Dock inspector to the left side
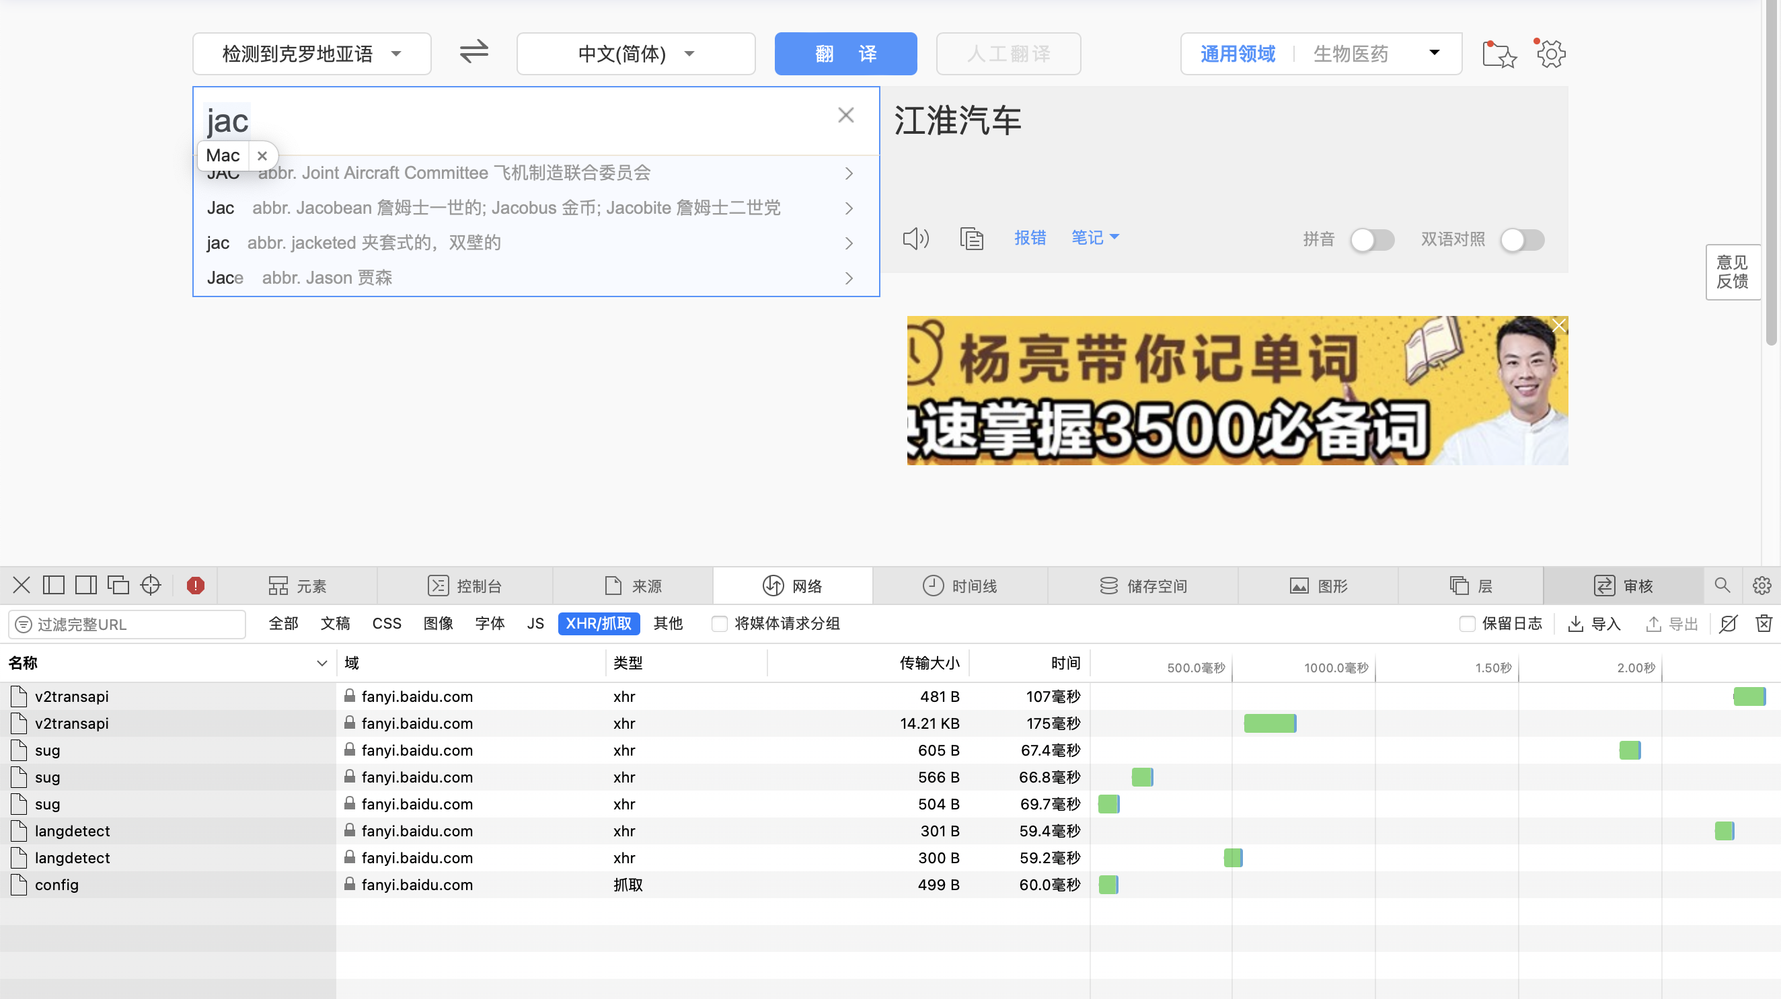 (x=53, y=586)
